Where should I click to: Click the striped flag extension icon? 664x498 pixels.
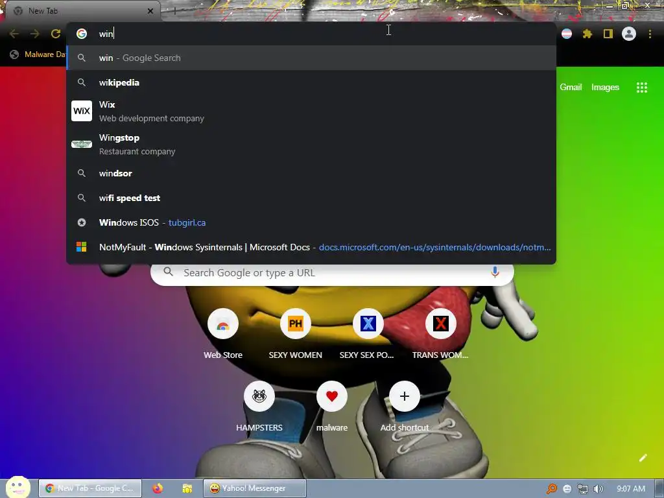(x=567, y=34)
